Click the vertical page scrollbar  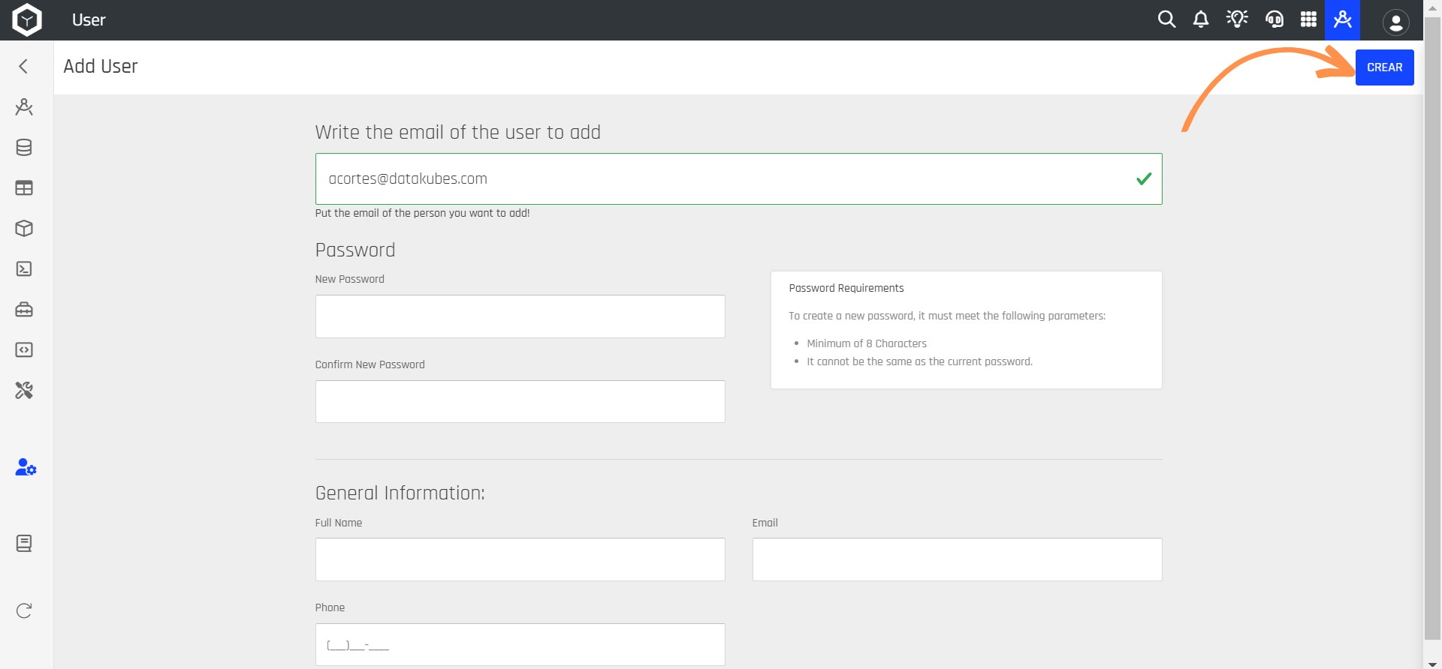click(1432, 330)
